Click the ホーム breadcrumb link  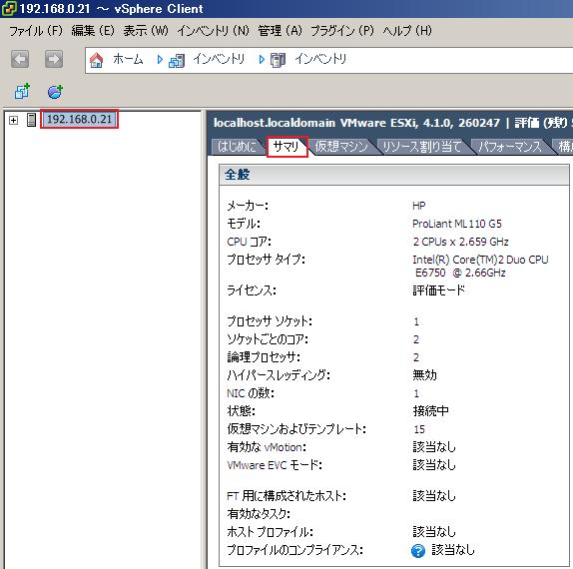(x=128, y=59)
